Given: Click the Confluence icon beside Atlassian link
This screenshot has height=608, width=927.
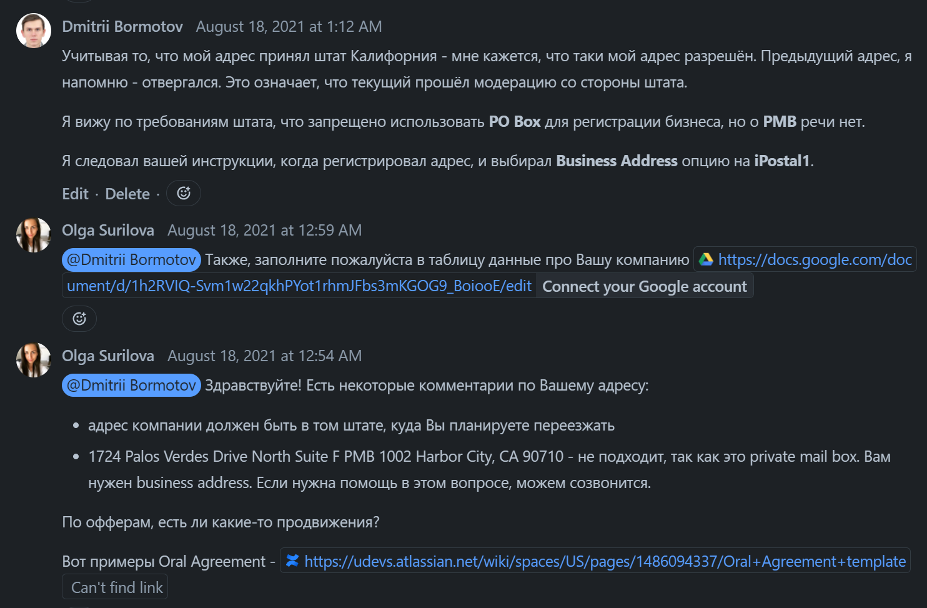Looking at the screenshot, I should pyautogui.click(x=292, y=561).
